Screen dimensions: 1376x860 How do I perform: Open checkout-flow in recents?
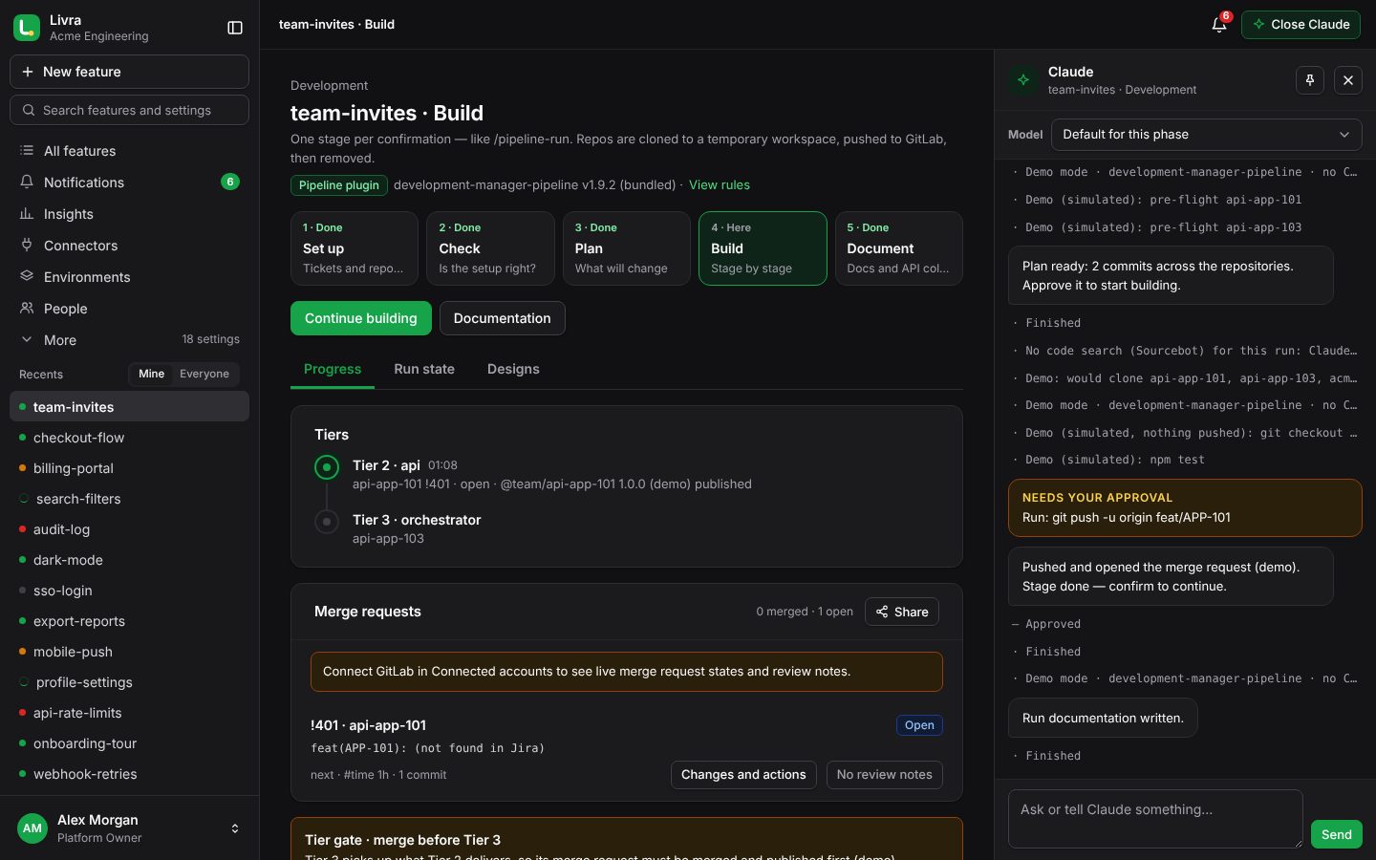[129, 438]
